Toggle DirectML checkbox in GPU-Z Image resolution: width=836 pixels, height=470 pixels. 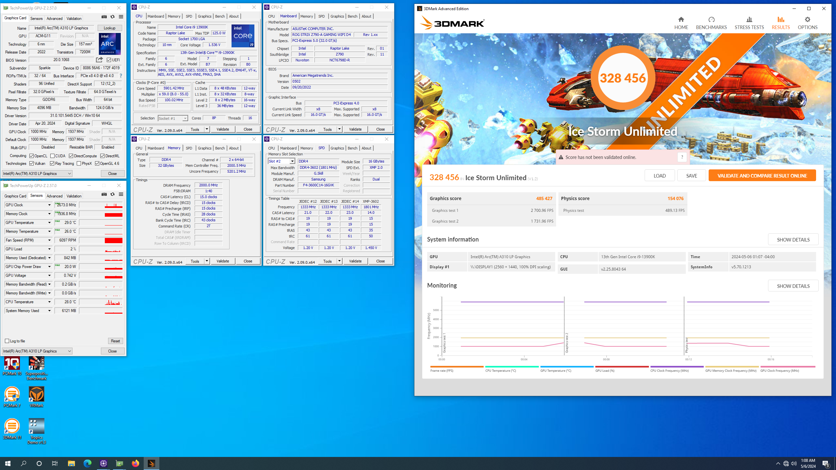(102, 156)
